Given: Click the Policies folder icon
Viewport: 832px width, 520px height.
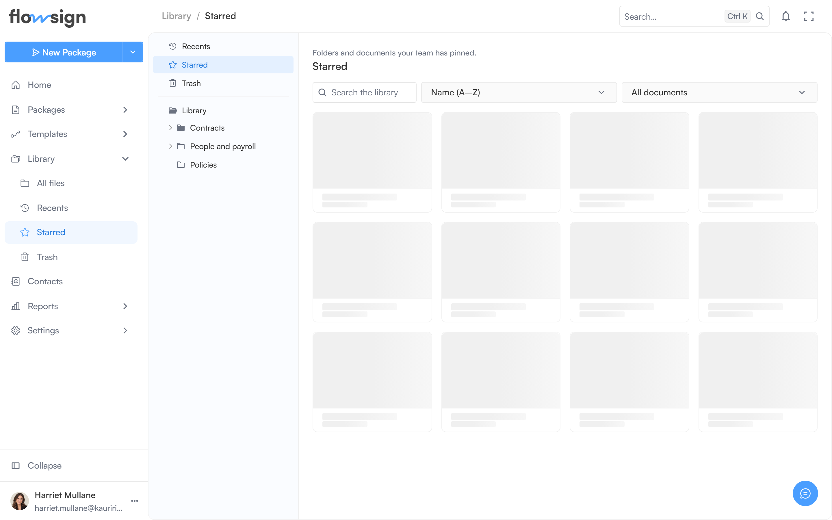Looking at the screenshot, I should point(181,165).
